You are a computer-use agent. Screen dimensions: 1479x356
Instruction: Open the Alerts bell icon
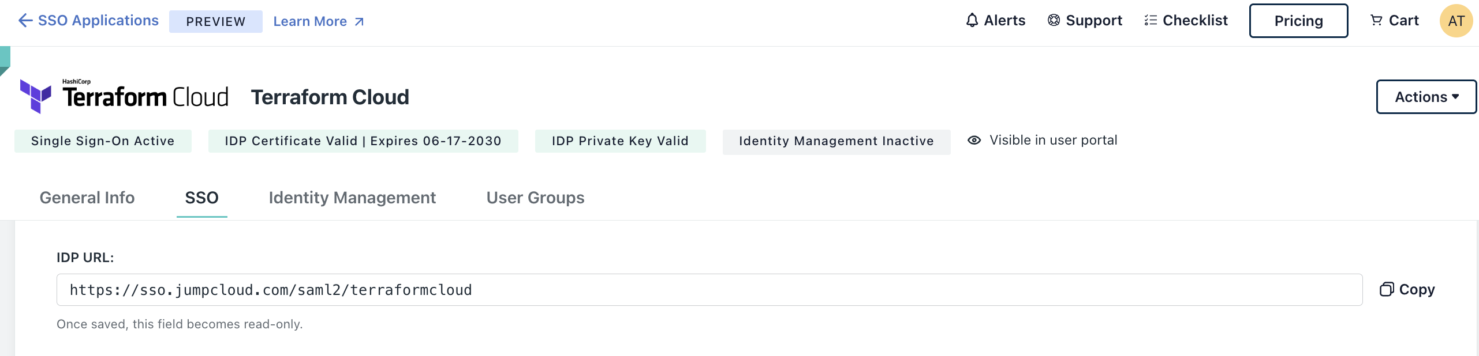point(972,21)
